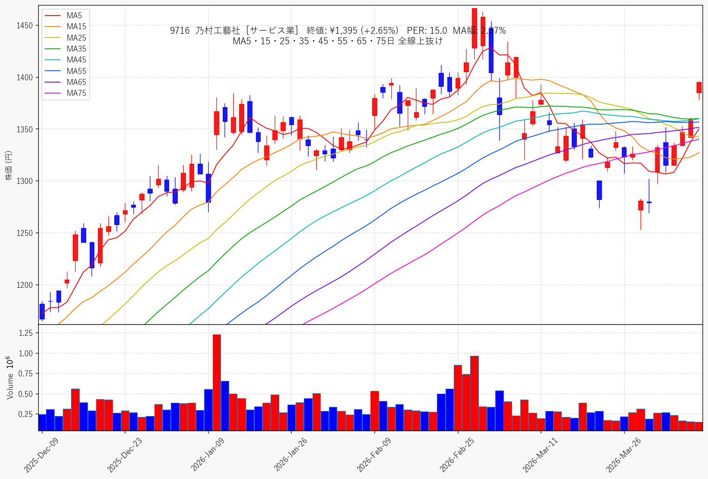Click the 0.75 volume axis label
The image size is (708, 479).
pos(26,374)
